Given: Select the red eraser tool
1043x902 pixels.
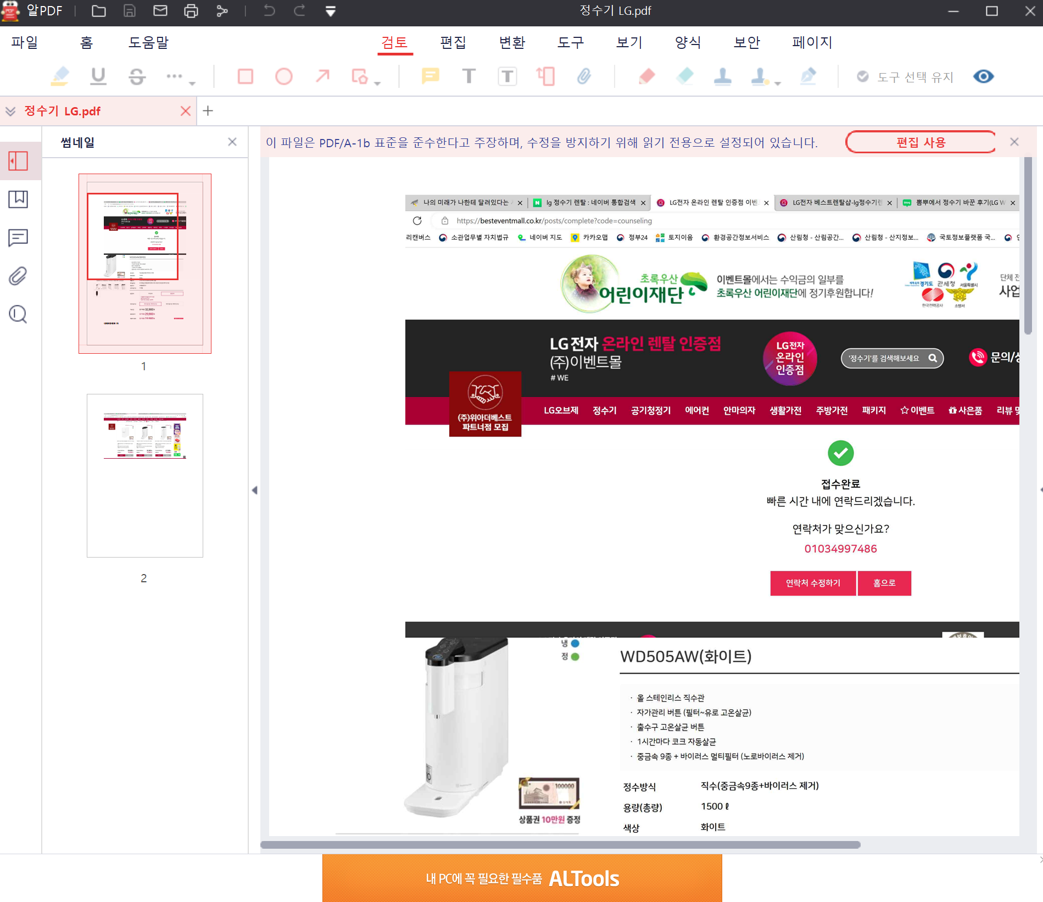Looking at the screenshot, I should (x=647, y=76).
